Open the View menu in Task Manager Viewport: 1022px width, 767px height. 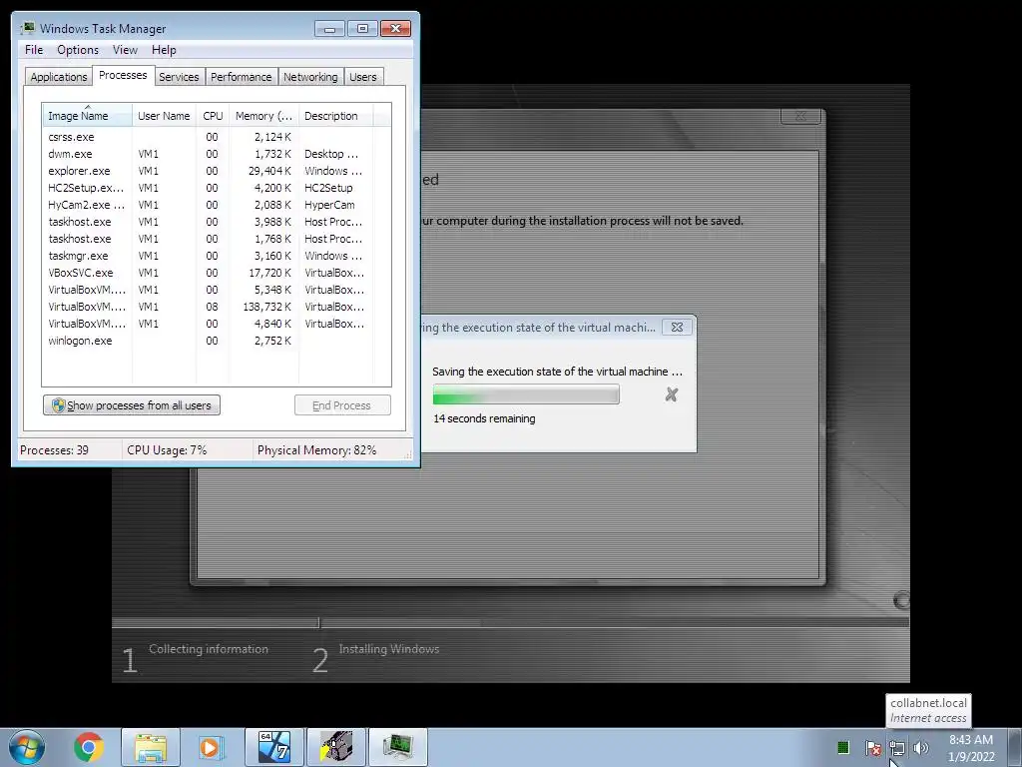click(x=125, y=50)
